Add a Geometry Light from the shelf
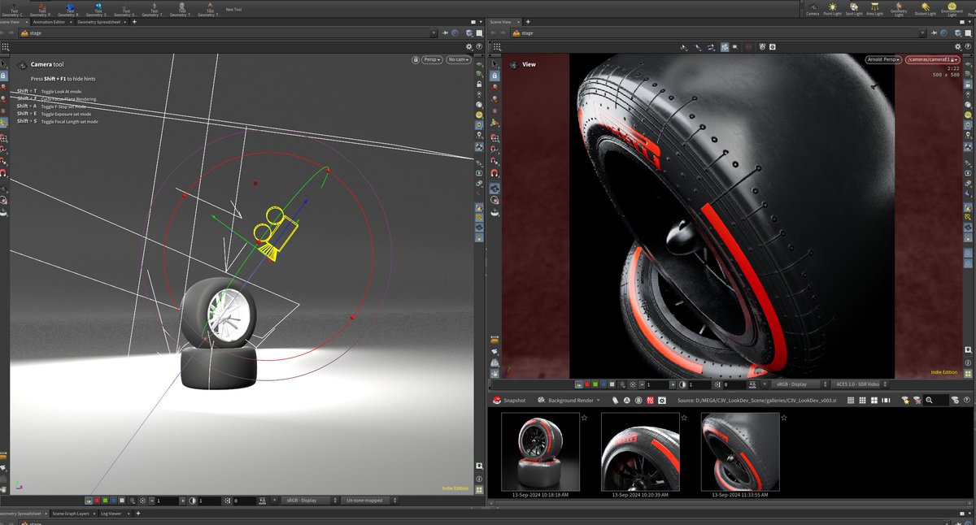The width and height of the screenshot is (976, 525). tap(899, 8)
